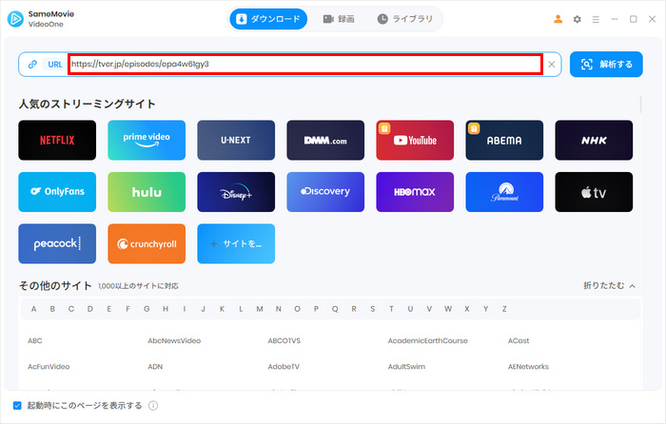Open the OnlyFans tile
The width and height of the screenshot is (666, 424).
[57, 192]
